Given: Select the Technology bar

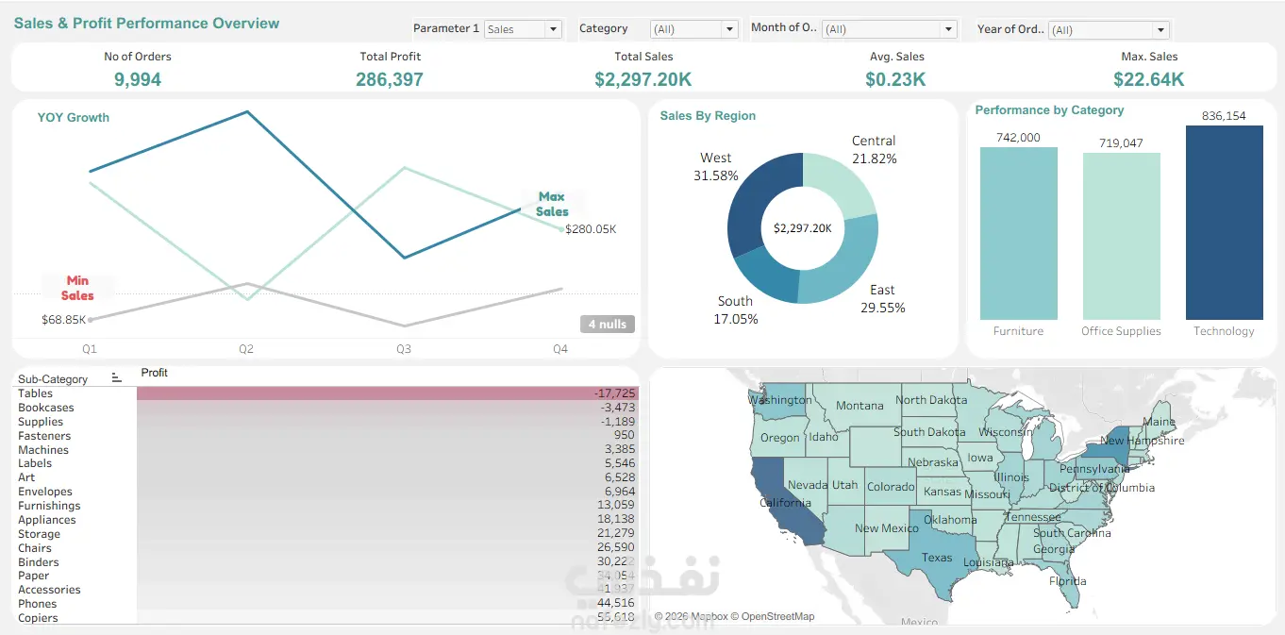Looking at the screenshot, I should [x=1224, y=223].
